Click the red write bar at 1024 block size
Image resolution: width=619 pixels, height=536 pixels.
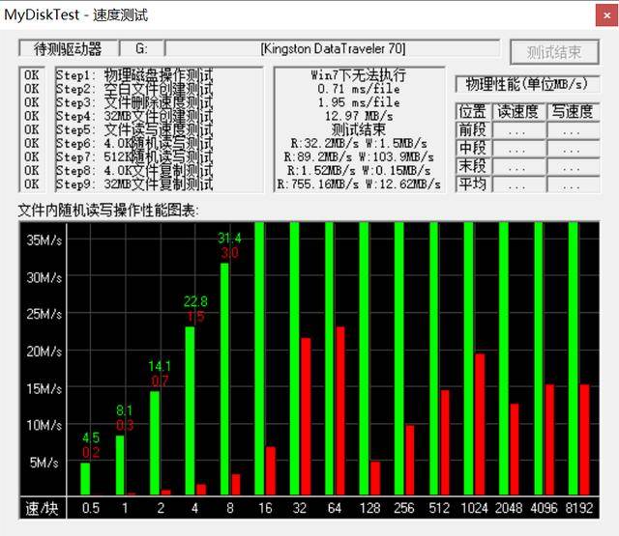tap(480, 424)
